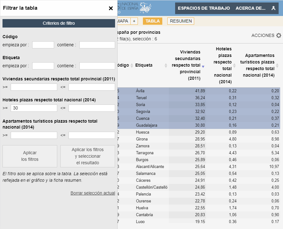Select the Ourense row label
This screenshot has width=283, height=229.
144,201
